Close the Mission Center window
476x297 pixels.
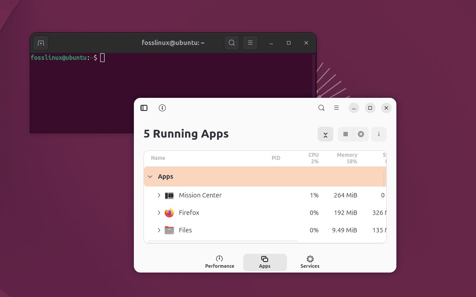(x=386, y=108)
